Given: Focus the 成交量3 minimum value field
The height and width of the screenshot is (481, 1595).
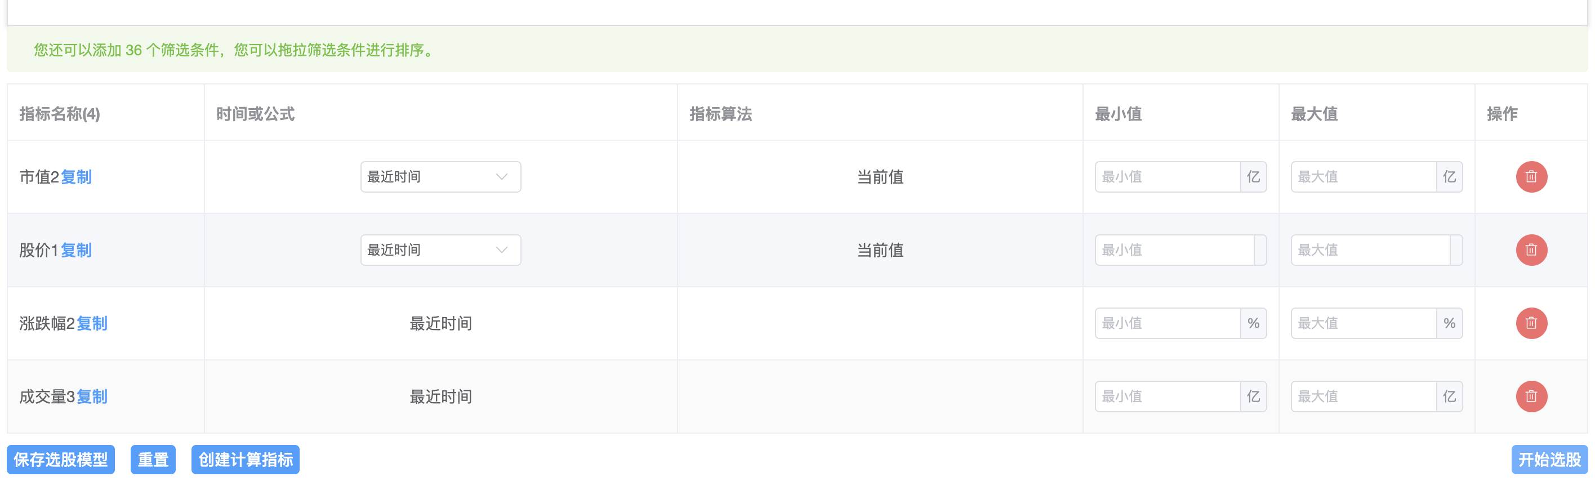Looking at the screenshot, I should (1168, 396).
